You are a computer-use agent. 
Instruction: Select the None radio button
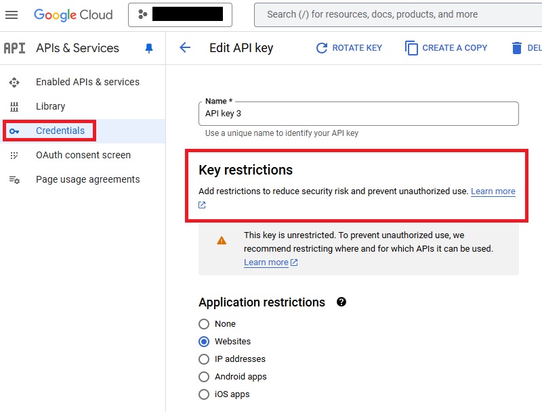204,324
